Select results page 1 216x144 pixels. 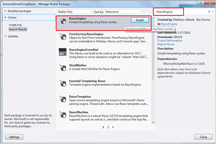103,127
